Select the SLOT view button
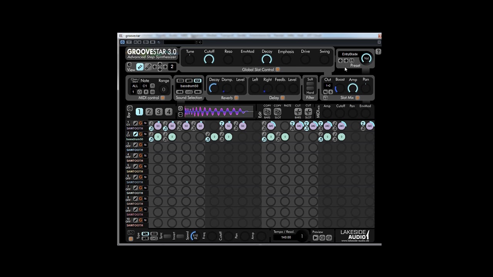 (x=148, y=67)
